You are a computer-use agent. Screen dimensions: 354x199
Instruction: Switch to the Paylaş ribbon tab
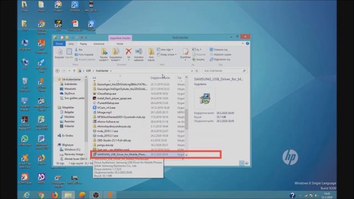(x=84, y=44)
